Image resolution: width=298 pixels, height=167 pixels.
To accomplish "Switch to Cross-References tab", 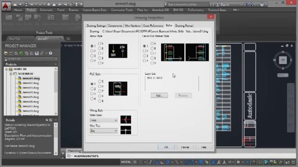I will [x=153, y=26].
